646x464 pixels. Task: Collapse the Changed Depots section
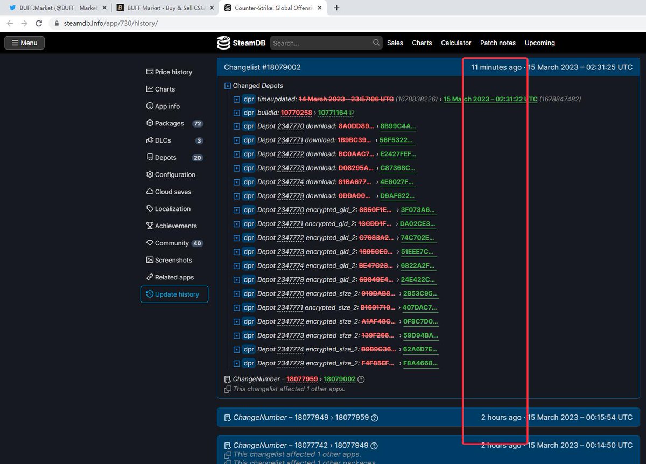pyautogui.click(x=228, y=86)
